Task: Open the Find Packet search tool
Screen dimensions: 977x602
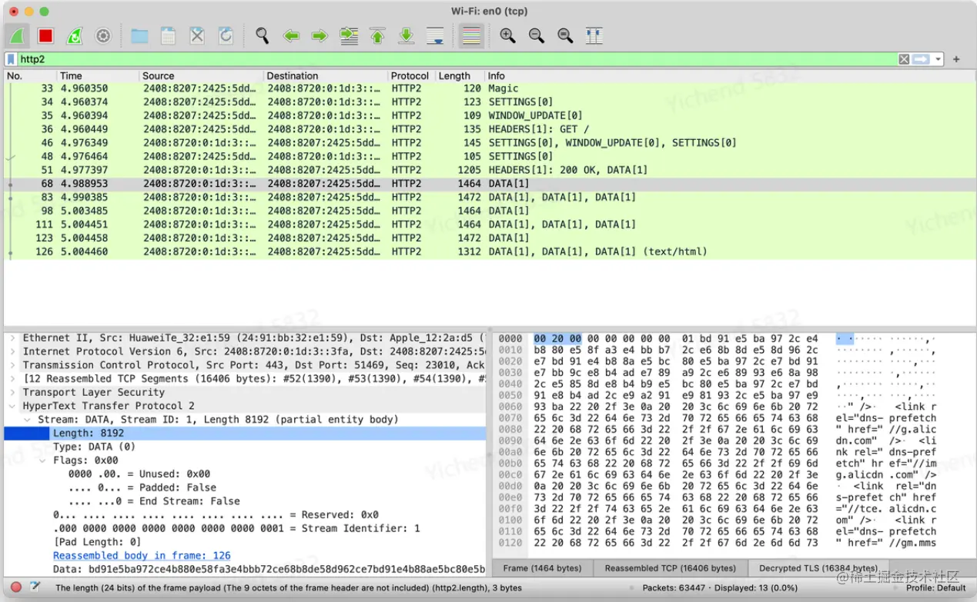Action: 262,35
